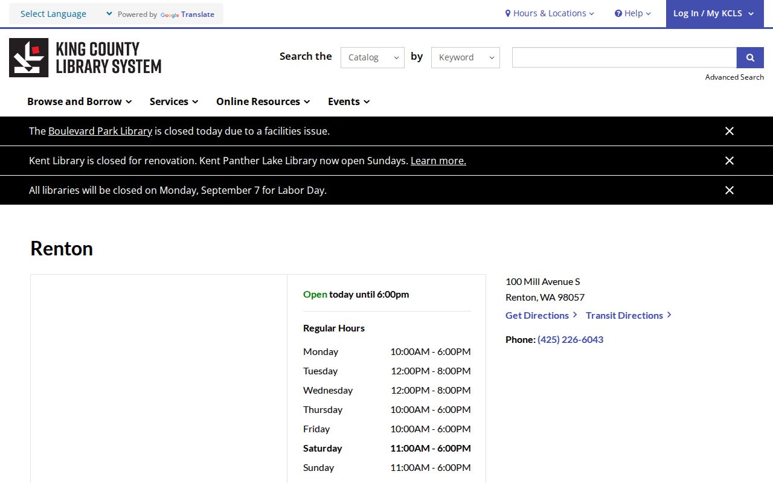Click the Get Directions link

point(541,315)
